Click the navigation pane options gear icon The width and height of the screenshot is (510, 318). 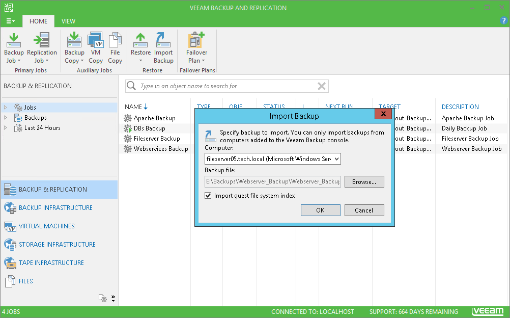pyautogui.click(x=102, y=298)
